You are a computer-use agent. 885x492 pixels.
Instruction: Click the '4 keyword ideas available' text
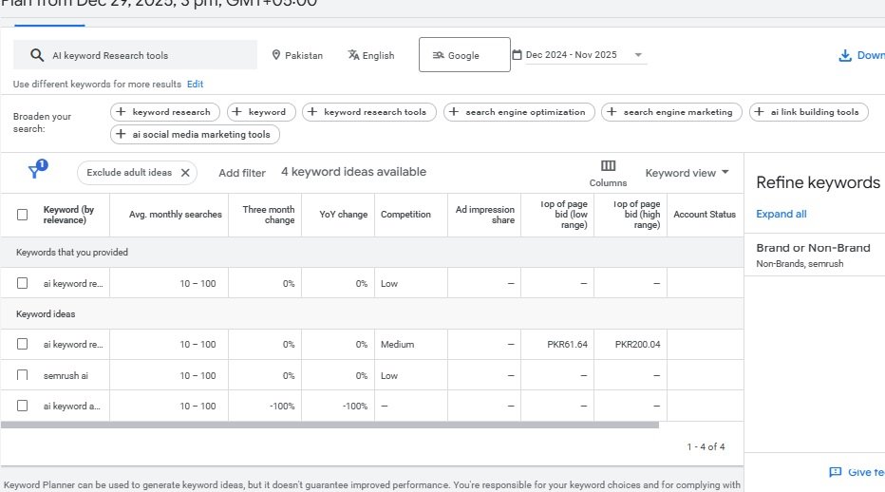pyautogui.click(x=354, y=172)
